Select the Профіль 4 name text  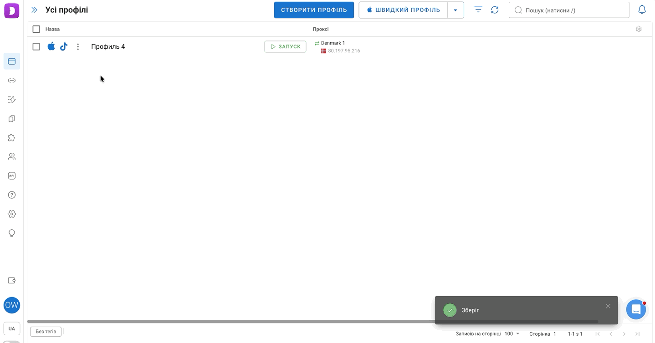[x=108, y=46]
